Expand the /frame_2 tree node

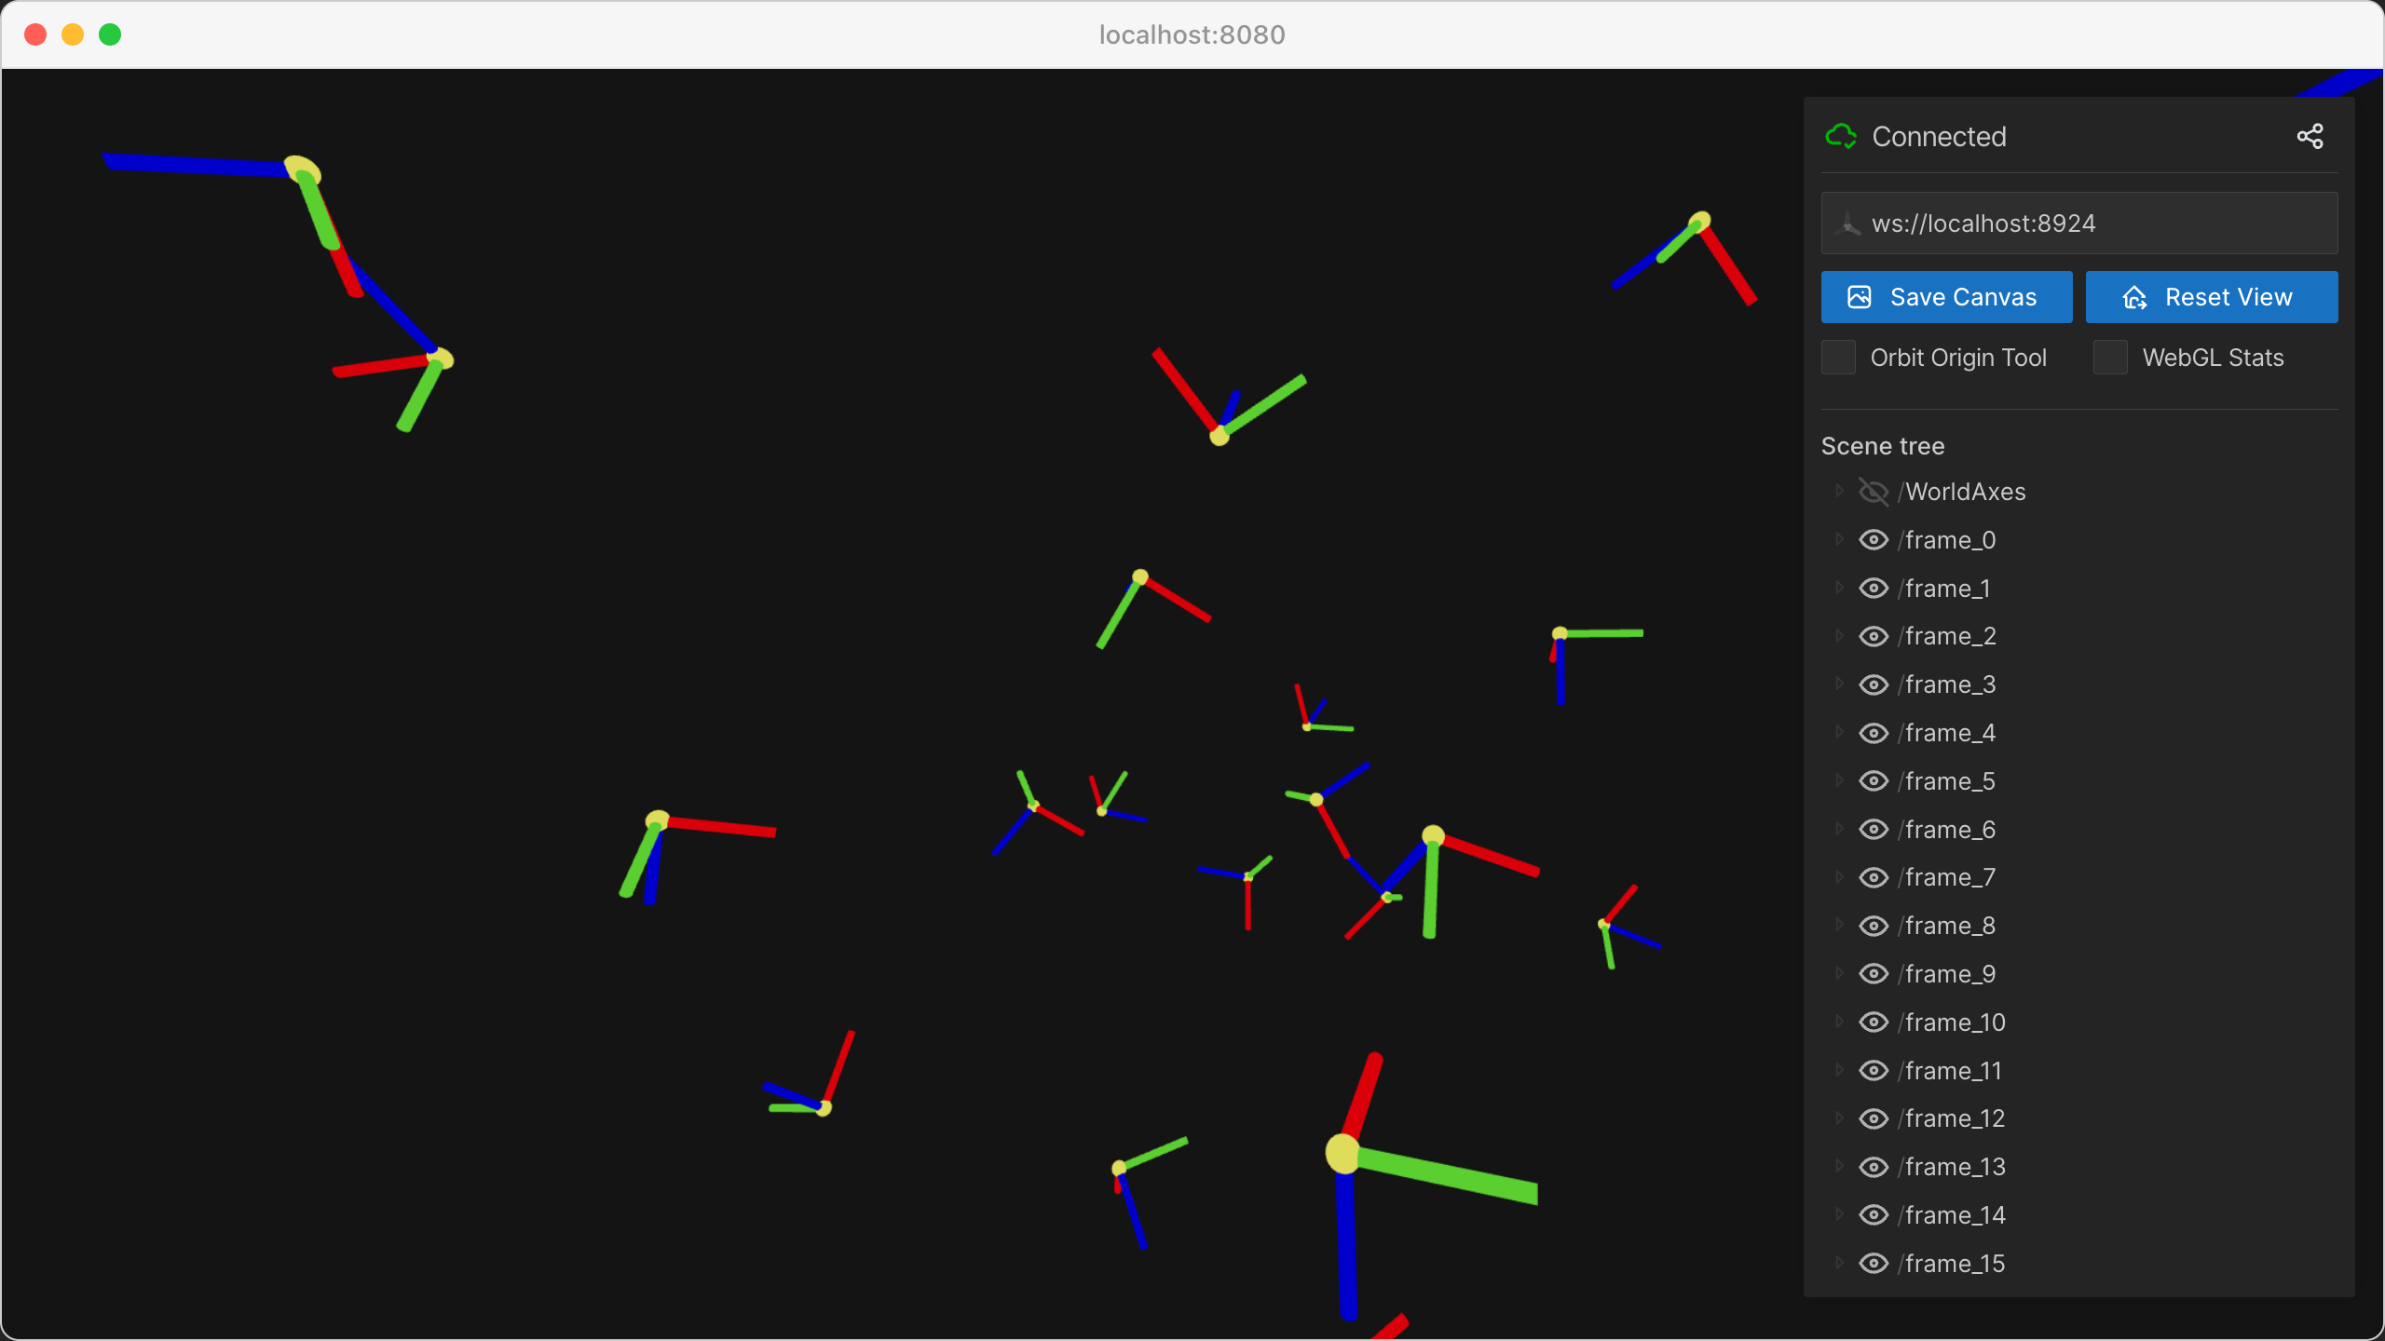pyautogui.click(x=1839, y=635)
